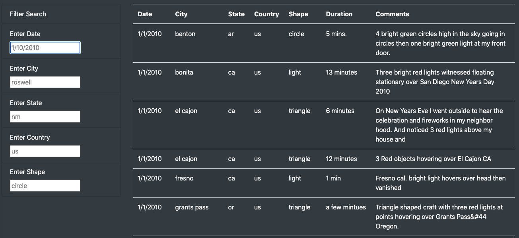Sort the Duration column

pyautogui.click(x=339, y=14)
